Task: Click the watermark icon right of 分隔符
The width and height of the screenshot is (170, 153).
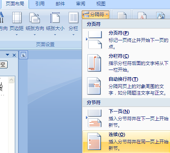Action: [142, 16]
